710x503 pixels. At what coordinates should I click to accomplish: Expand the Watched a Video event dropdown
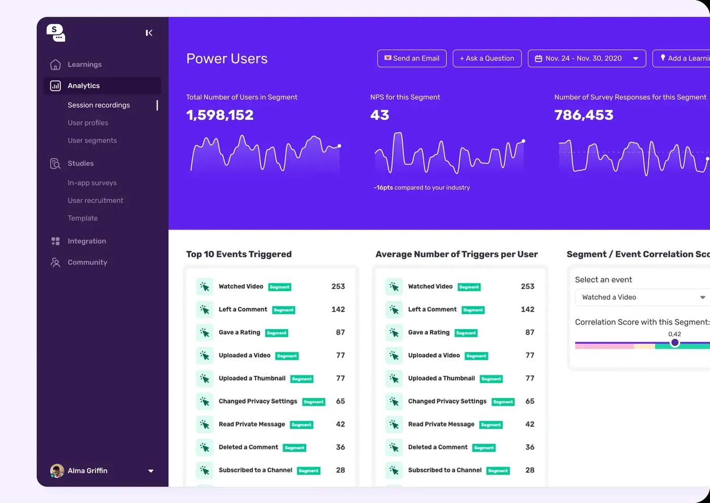643,297
